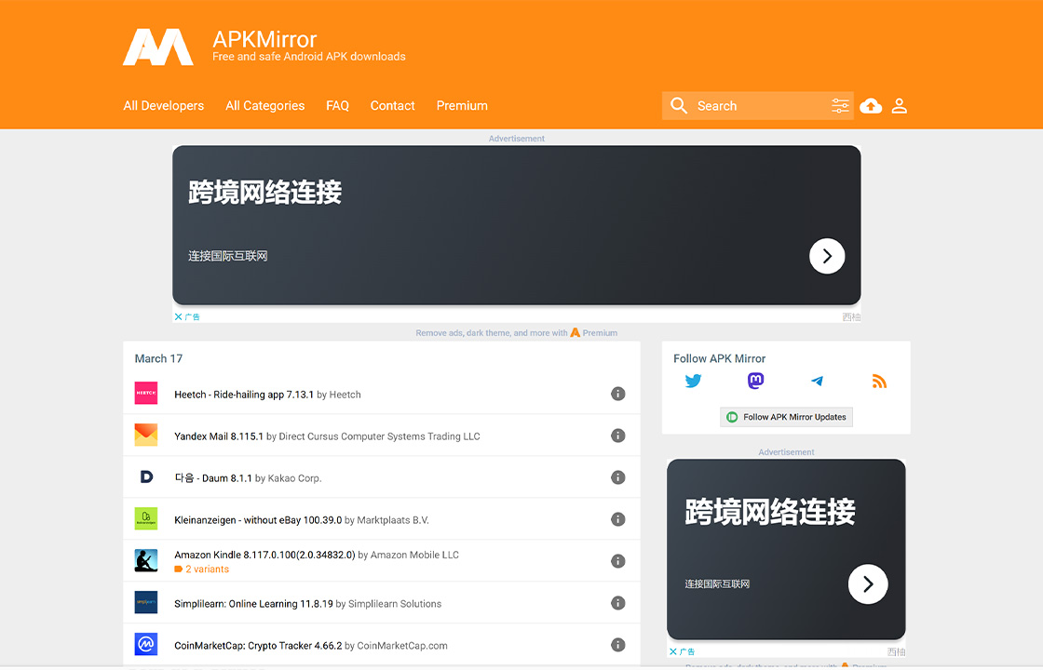
Task: Click the Yandex Mail envelope icon
Action: 146,435
